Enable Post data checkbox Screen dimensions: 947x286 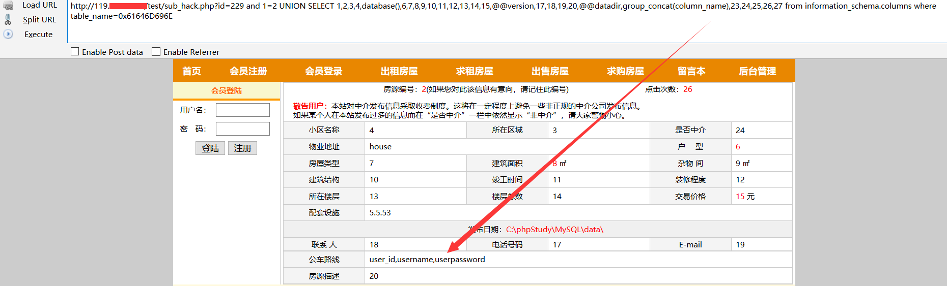75,51
